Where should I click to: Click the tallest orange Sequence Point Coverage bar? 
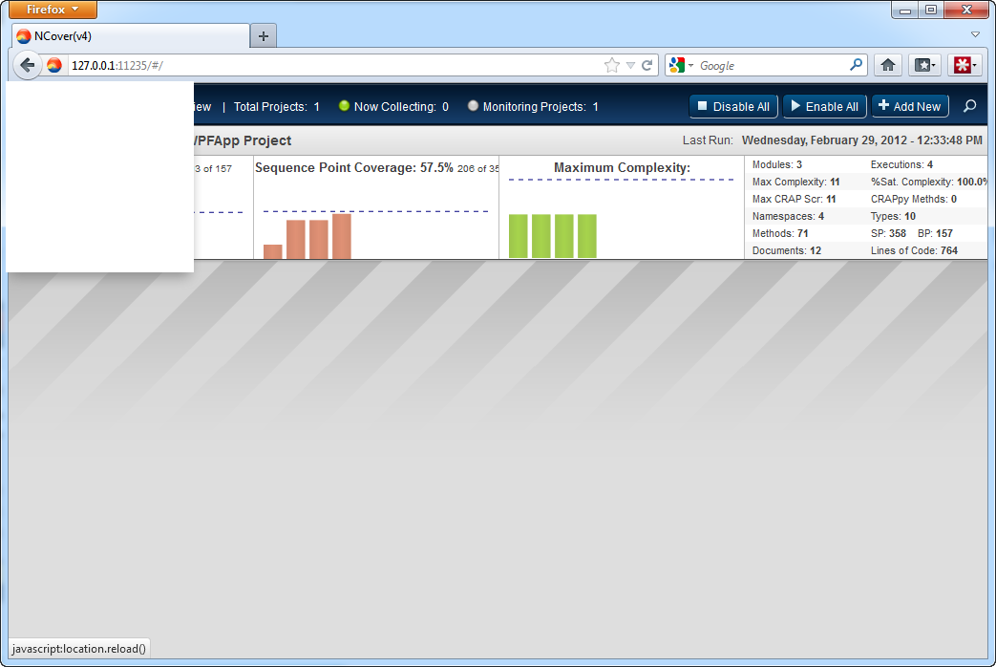pos(342,236)
